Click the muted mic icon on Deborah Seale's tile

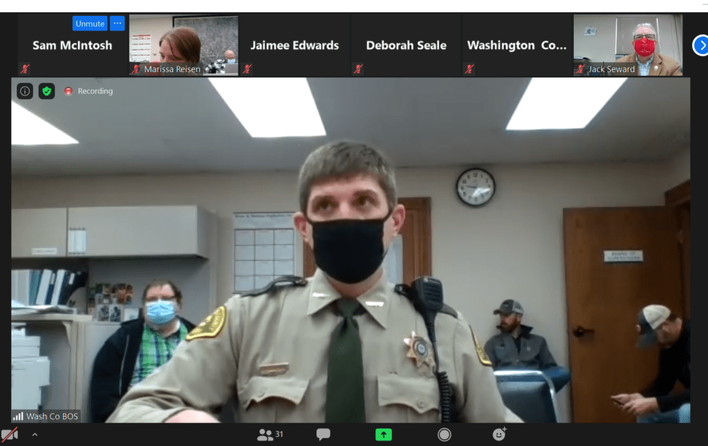tap(358, 69)
